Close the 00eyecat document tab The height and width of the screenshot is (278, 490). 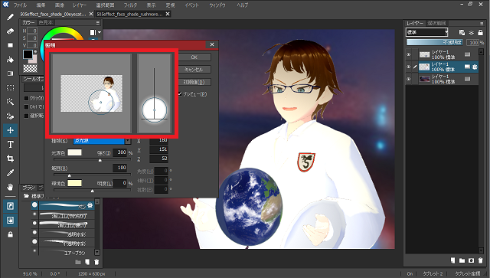click(91, 14)
